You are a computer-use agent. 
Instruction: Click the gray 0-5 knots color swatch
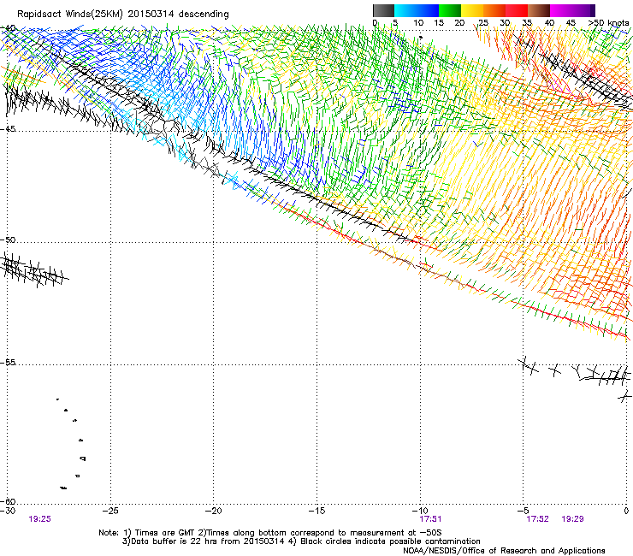point(383,10)
